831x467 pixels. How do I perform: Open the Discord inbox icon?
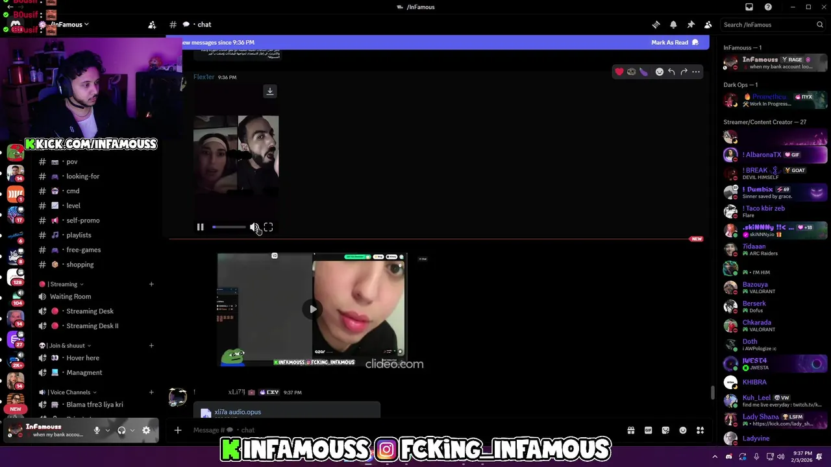point(749,7)
